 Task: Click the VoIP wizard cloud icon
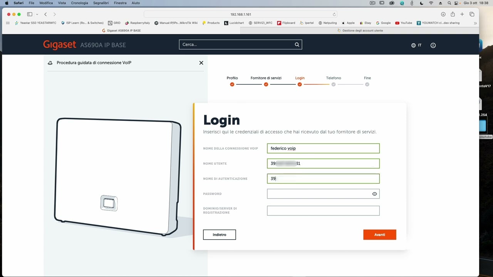50,63
